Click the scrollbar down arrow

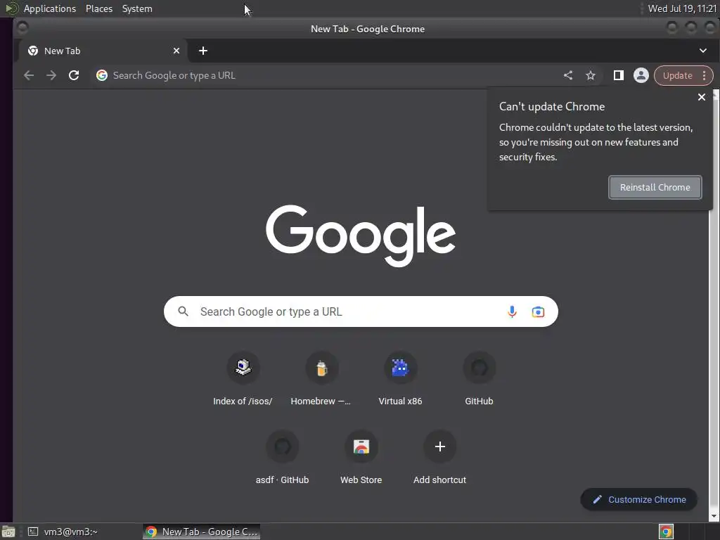(x=715, y=517)
